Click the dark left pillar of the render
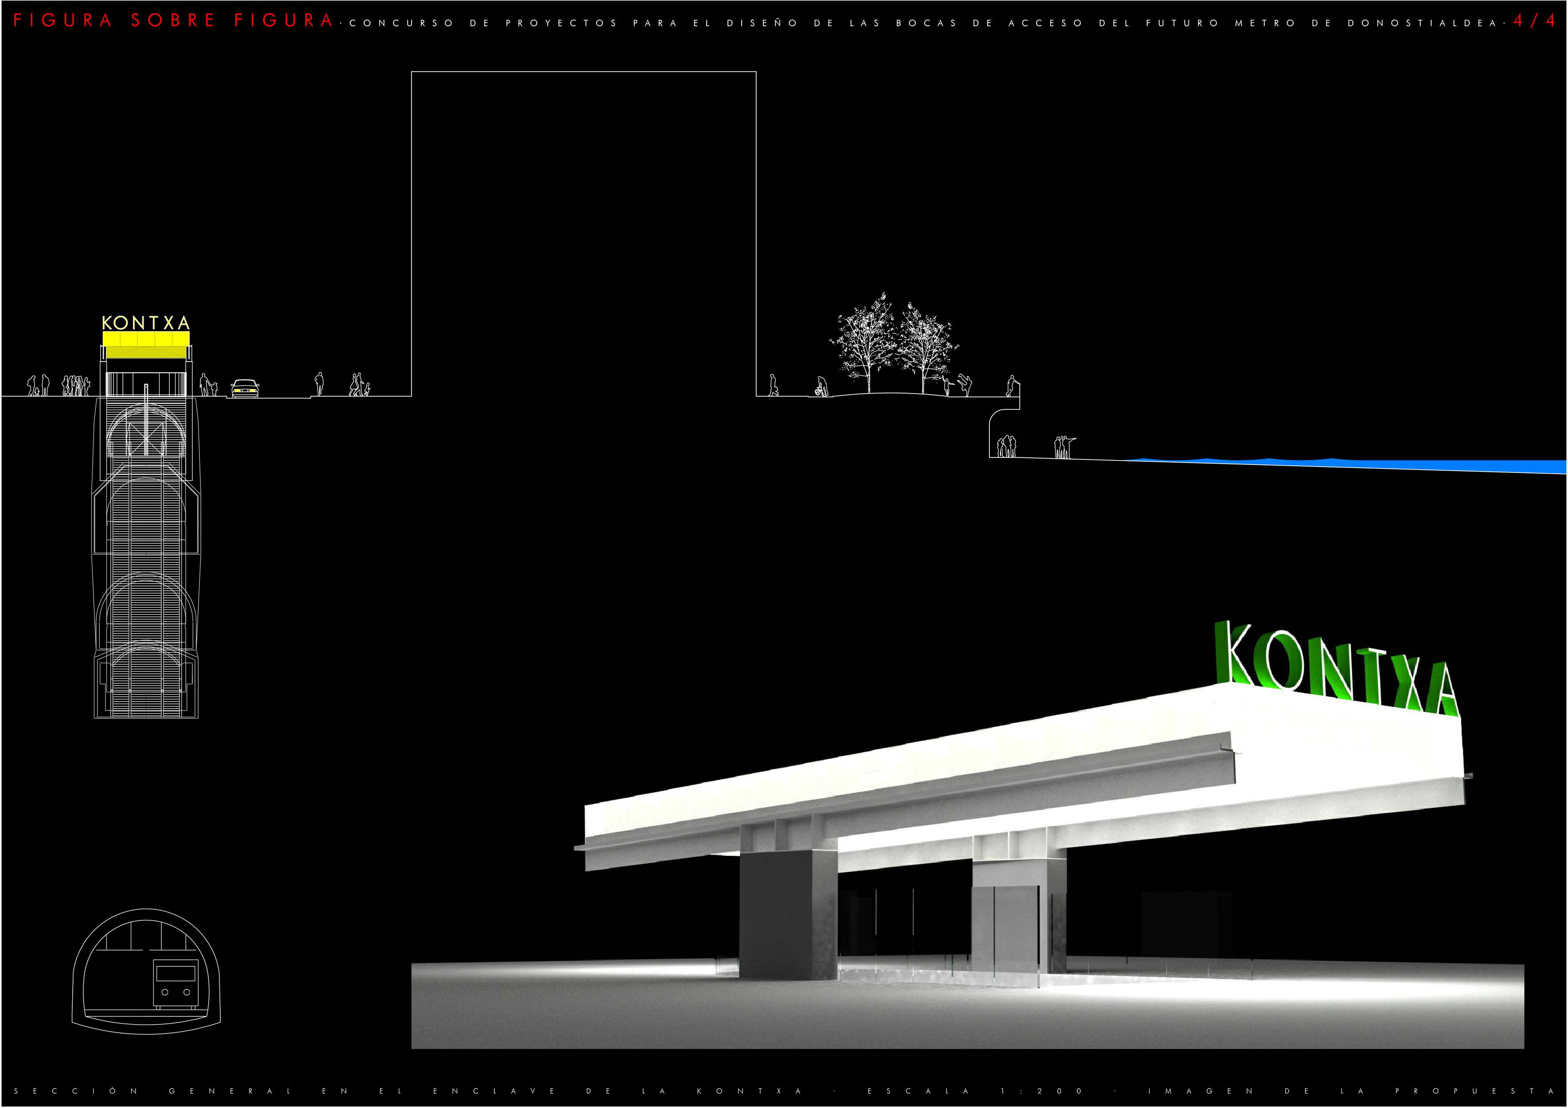1568x1108 pixels. [788, 914]
